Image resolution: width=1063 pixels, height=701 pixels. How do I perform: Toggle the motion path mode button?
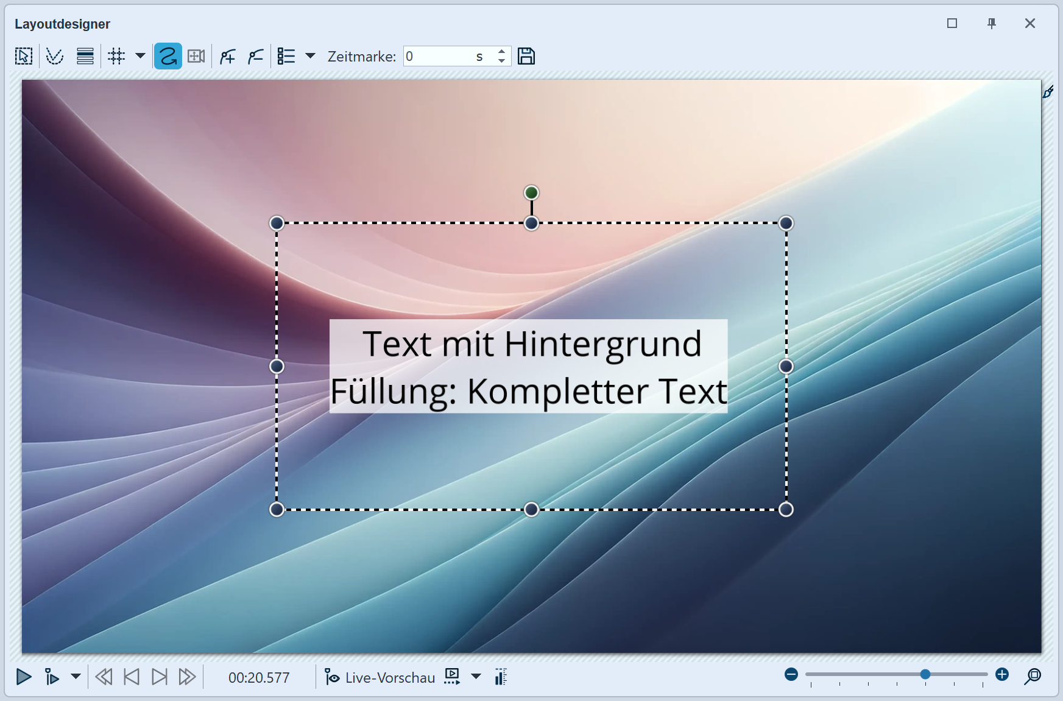click(167, 56)
